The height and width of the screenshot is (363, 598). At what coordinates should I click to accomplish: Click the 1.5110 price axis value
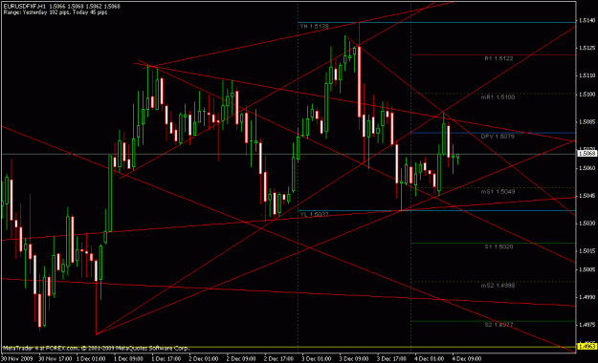pos(587,75)
